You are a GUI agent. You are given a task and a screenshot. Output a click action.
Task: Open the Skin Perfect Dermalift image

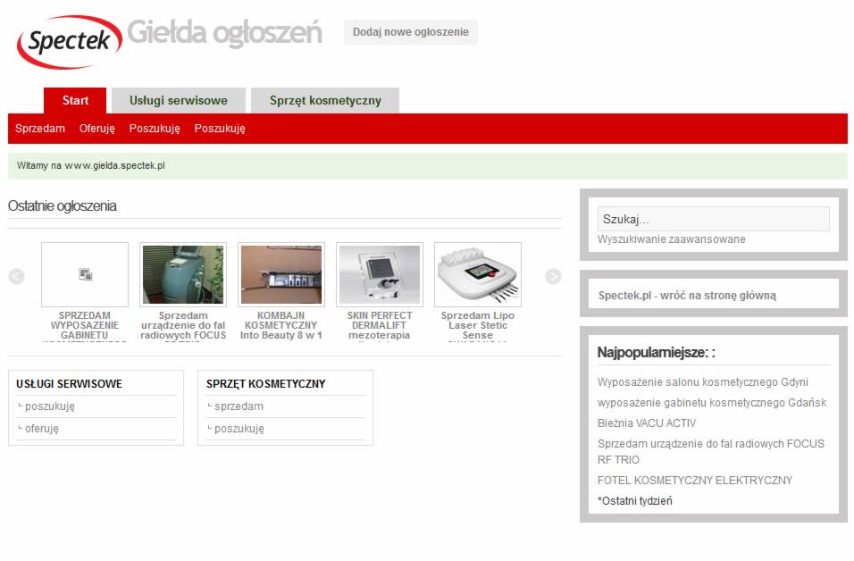point(380,275)
